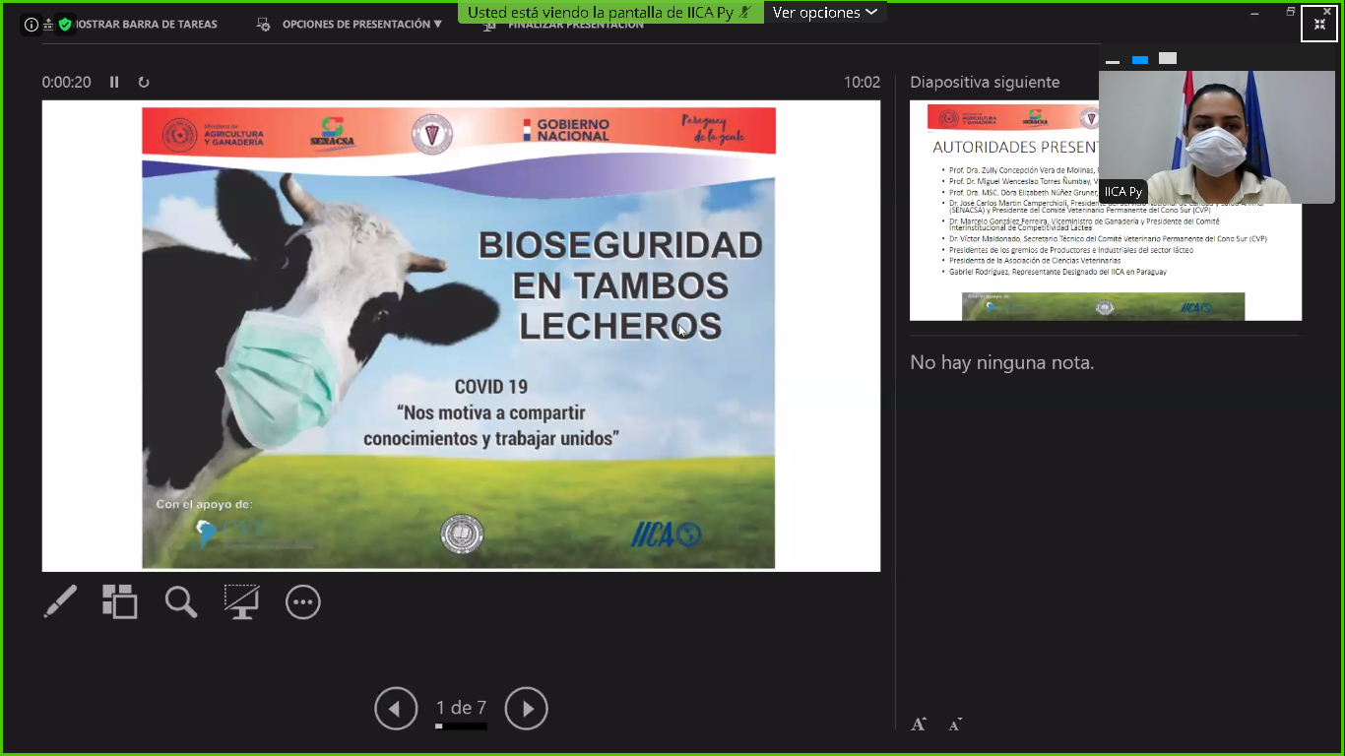Screen dimensions: 1345x756
Task: Decrease the notes text size
Action: pyautogui.click(x=955, y=724)
